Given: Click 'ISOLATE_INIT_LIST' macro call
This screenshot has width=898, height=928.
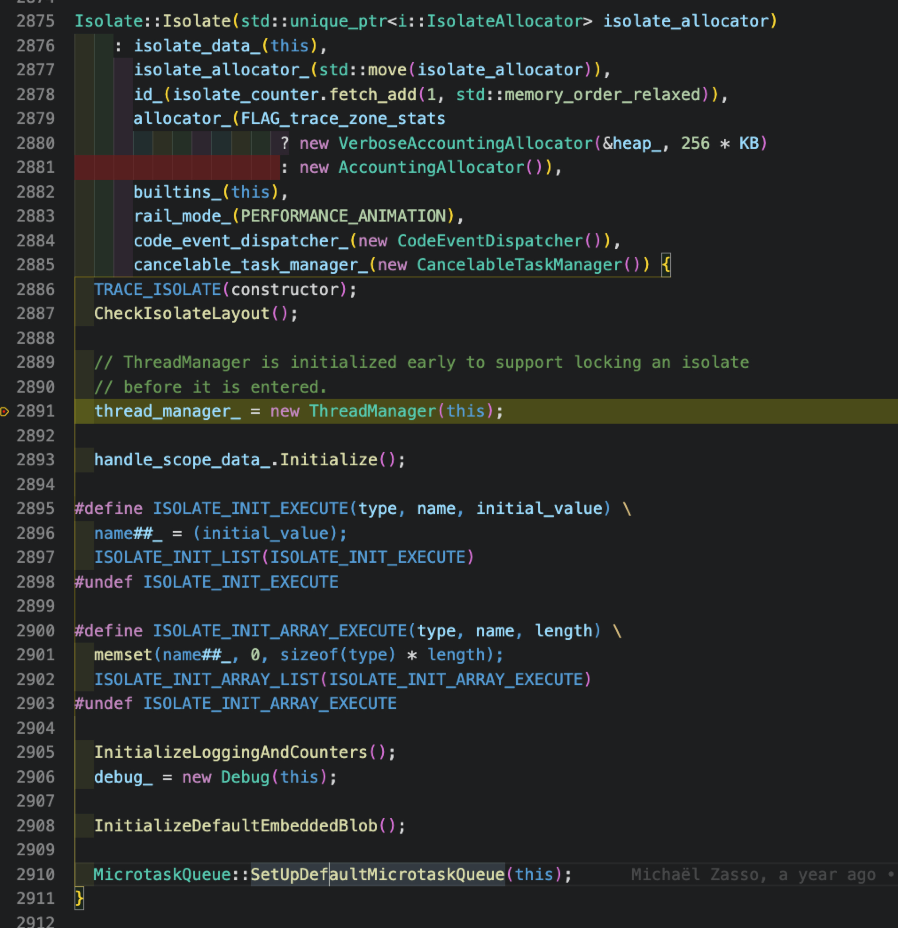Looking at the screenshot, I should tap(177, 557).
